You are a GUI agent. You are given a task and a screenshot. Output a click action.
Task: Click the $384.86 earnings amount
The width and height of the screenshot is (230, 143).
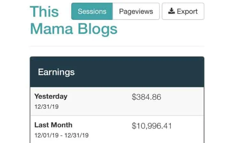coord(146,97)
